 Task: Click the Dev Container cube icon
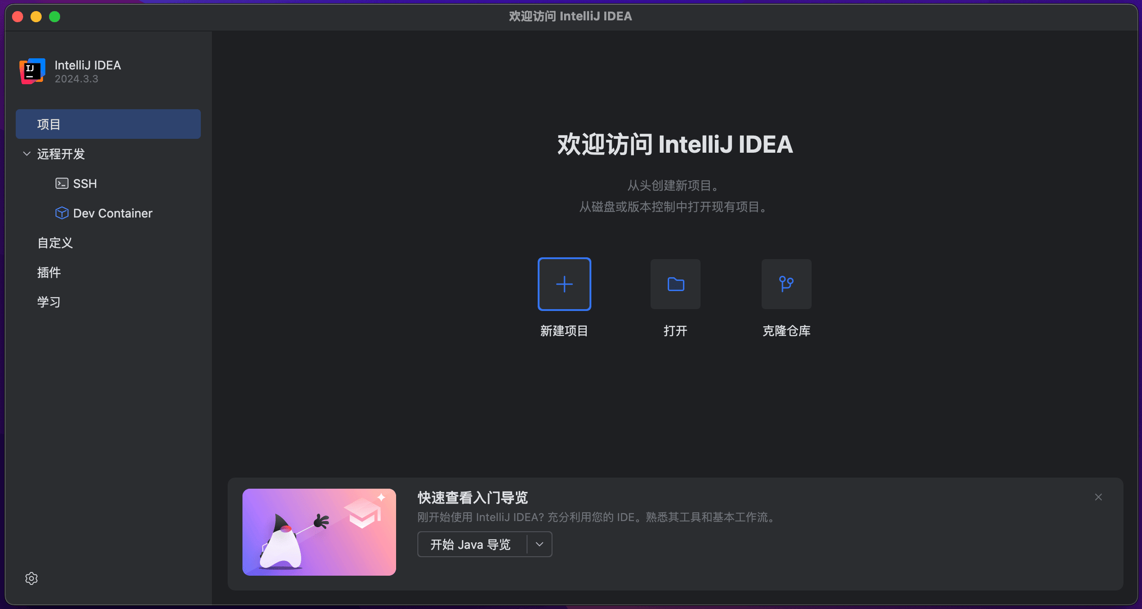pos(62,213)
